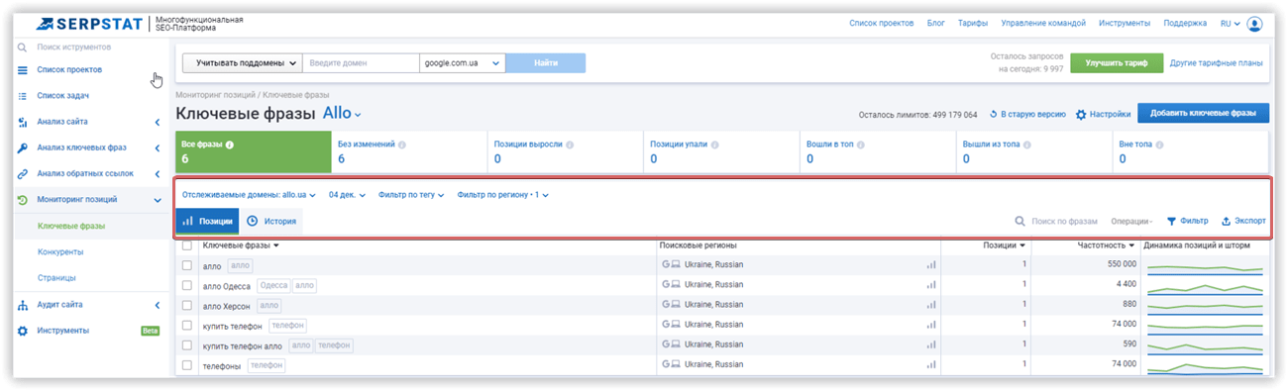1288x391 pixels.
Task: Click the Список проектов hamburger icon
Action: (x=22, y=70)
